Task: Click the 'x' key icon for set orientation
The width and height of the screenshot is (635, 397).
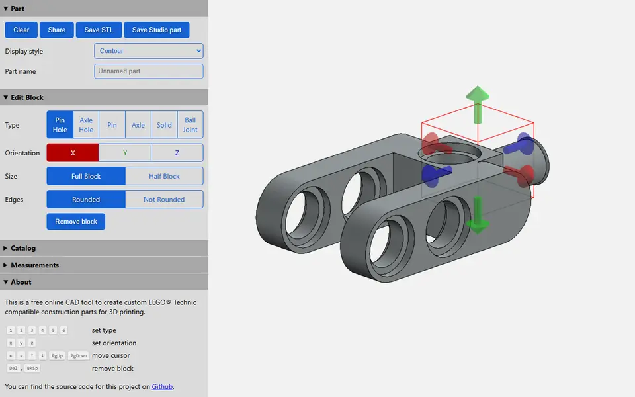Action: tap(11, 343)
